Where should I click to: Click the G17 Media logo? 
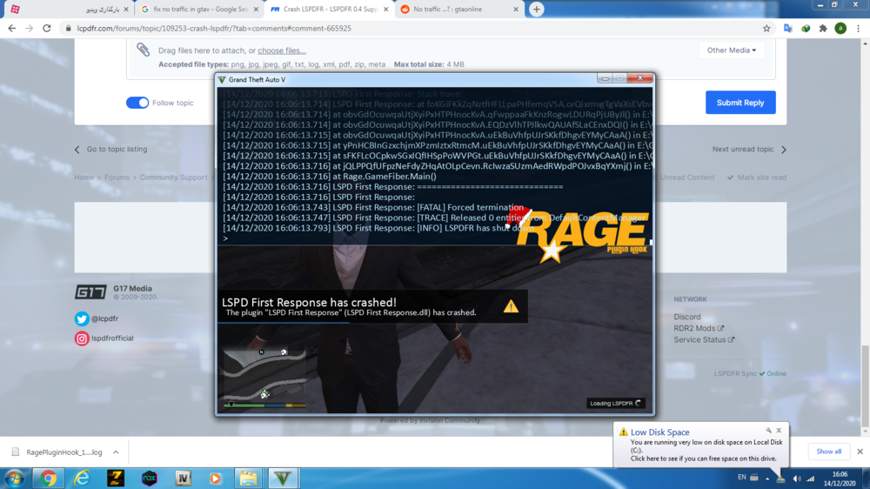[90, 292]
